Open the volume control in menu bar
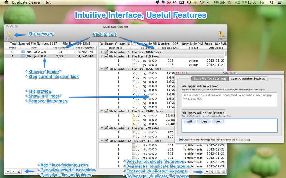Screen dimensions: 286x178 (208, 2)
